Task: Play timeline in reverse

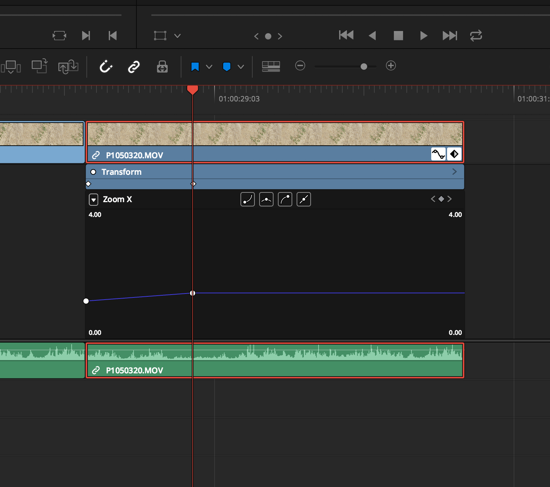Action: [372, 36]
